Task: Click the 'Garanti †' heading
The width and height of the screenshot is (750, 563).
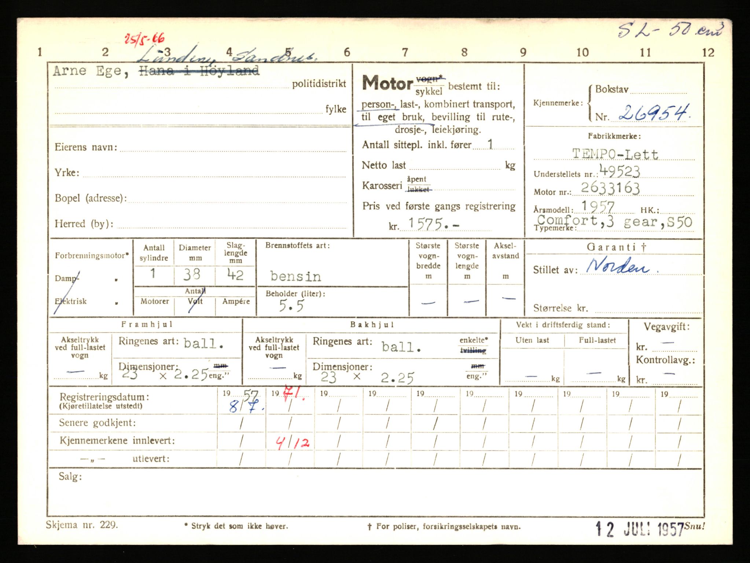Action: (x=617, y=247)
